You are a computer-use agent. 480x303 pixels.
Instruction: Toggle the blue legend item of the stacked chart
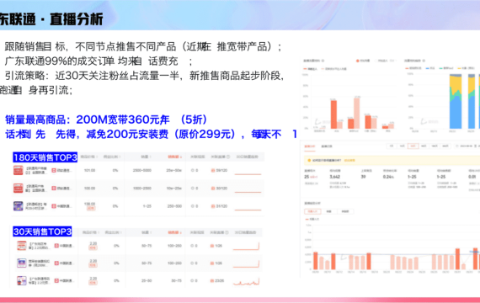pyautogui.click(x=430, y=68)
